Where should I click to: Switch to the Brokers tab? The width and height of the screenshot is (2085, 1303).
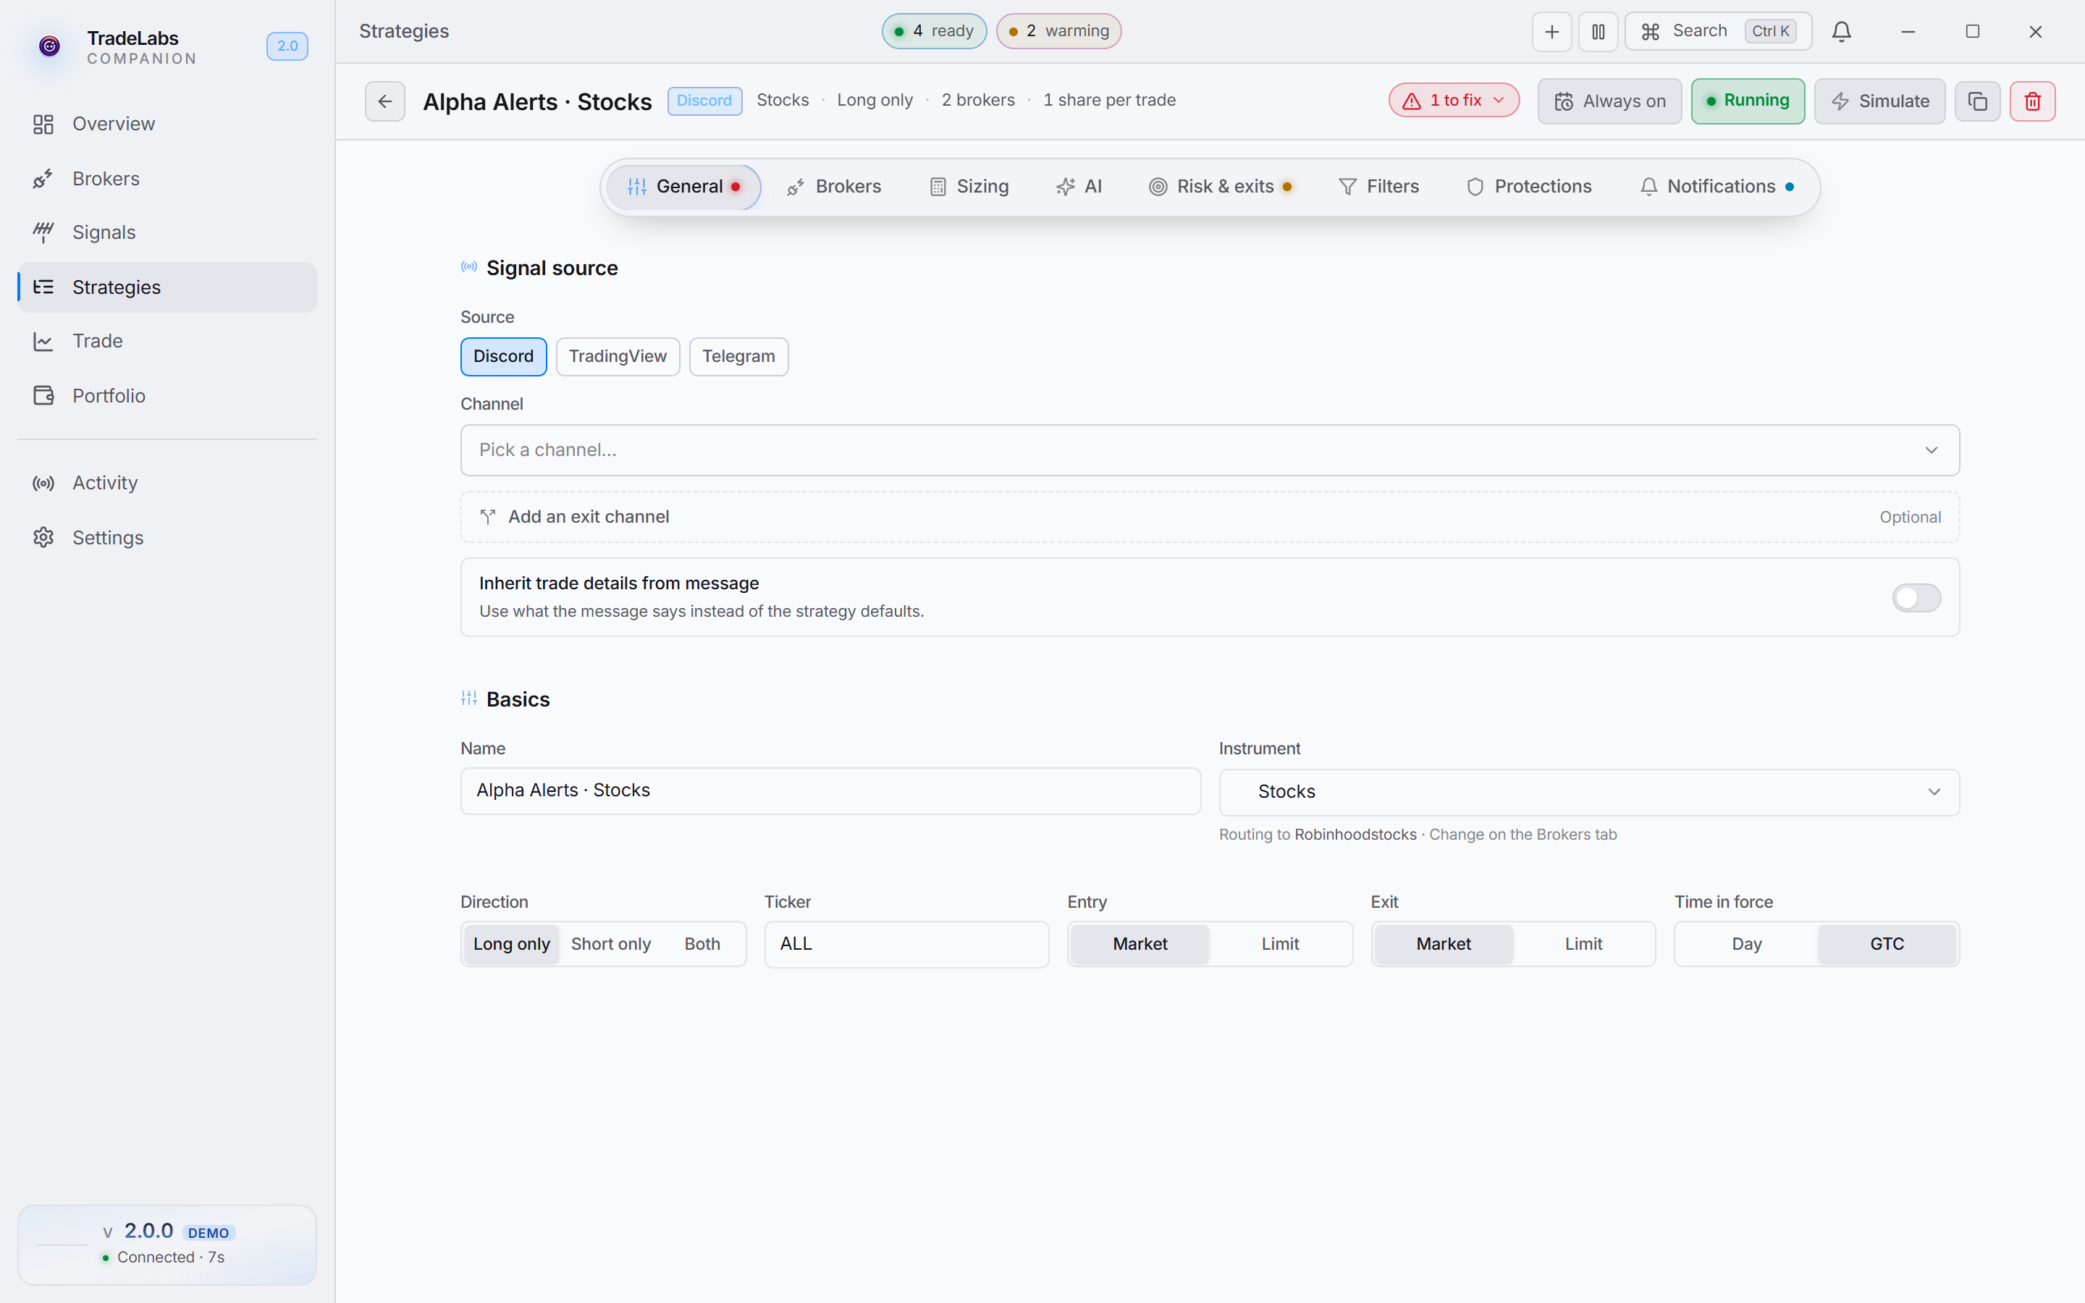pyautogui.click(x=834, y=187)
